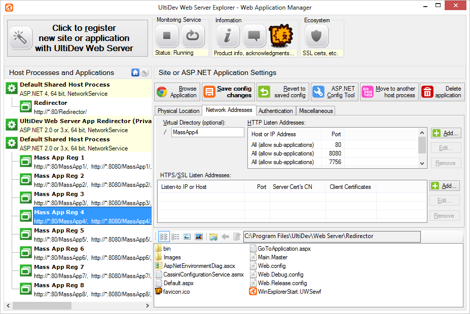Click Host or IP Address column header
The width and height of the screenshot is (470, 314).
(284, 134)
